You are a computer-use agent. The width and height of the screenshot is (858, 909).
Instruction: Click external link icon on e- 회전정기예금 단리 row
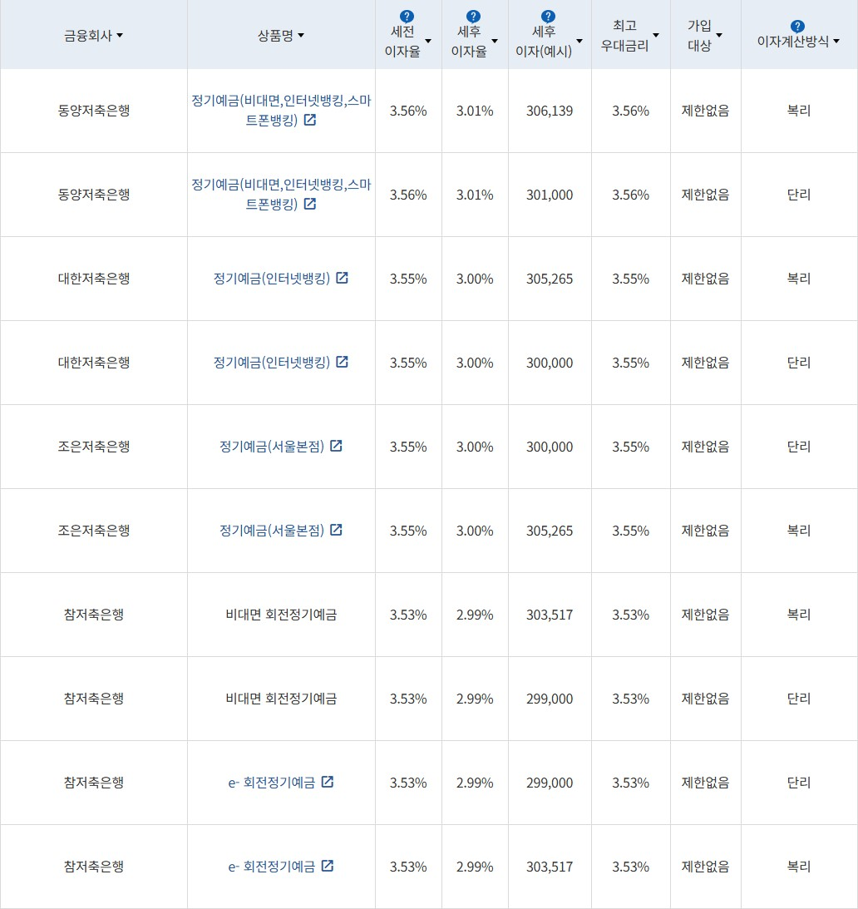[329, 783]
